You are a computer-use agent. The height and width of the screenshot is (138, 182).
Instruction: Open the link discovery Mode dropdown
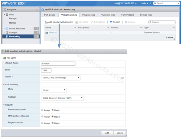pos(54,90)
